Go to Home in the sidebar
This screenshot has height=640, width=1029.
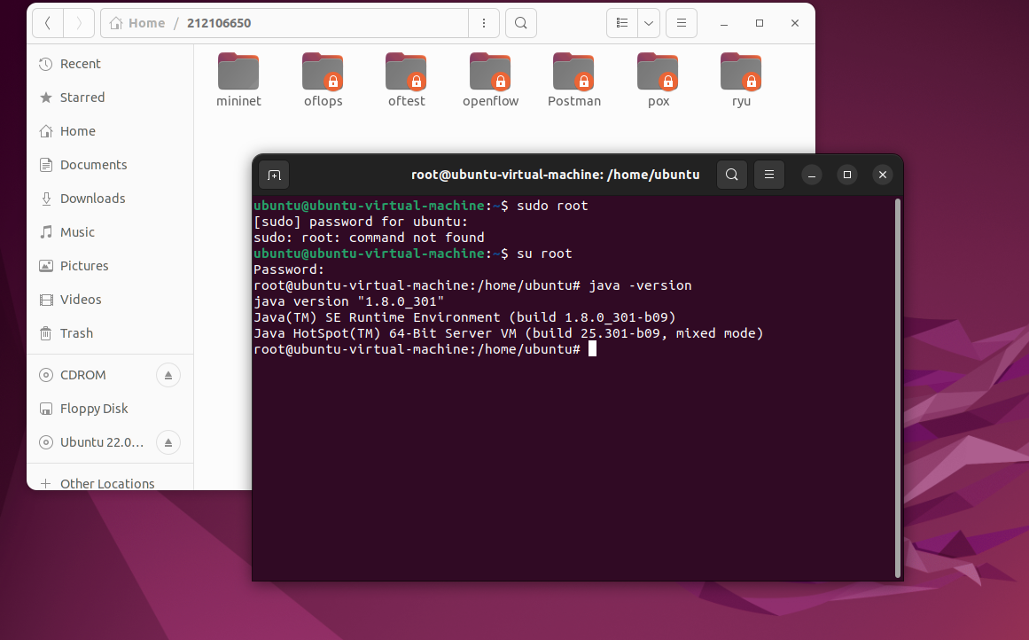tap(110, 131)
